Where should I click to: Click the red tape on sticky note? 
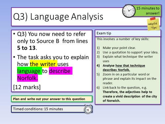click(153, 19)
